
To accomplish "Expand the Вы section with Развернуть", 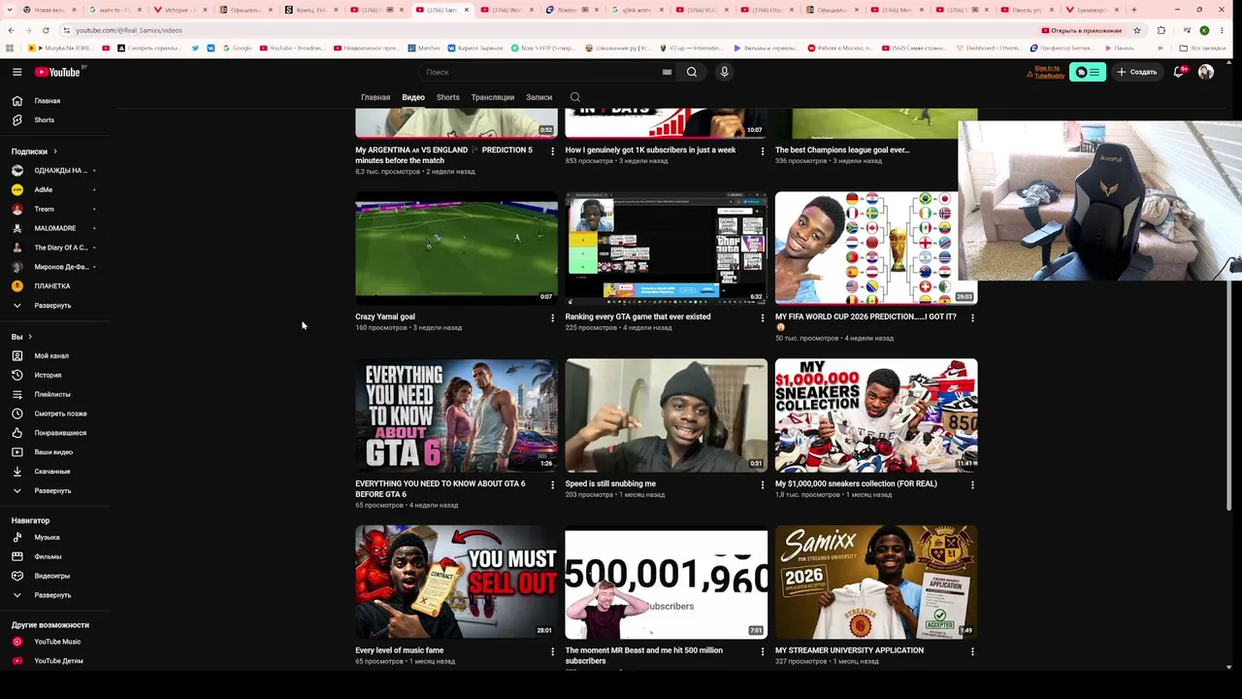I will click(x=54, y=491).
